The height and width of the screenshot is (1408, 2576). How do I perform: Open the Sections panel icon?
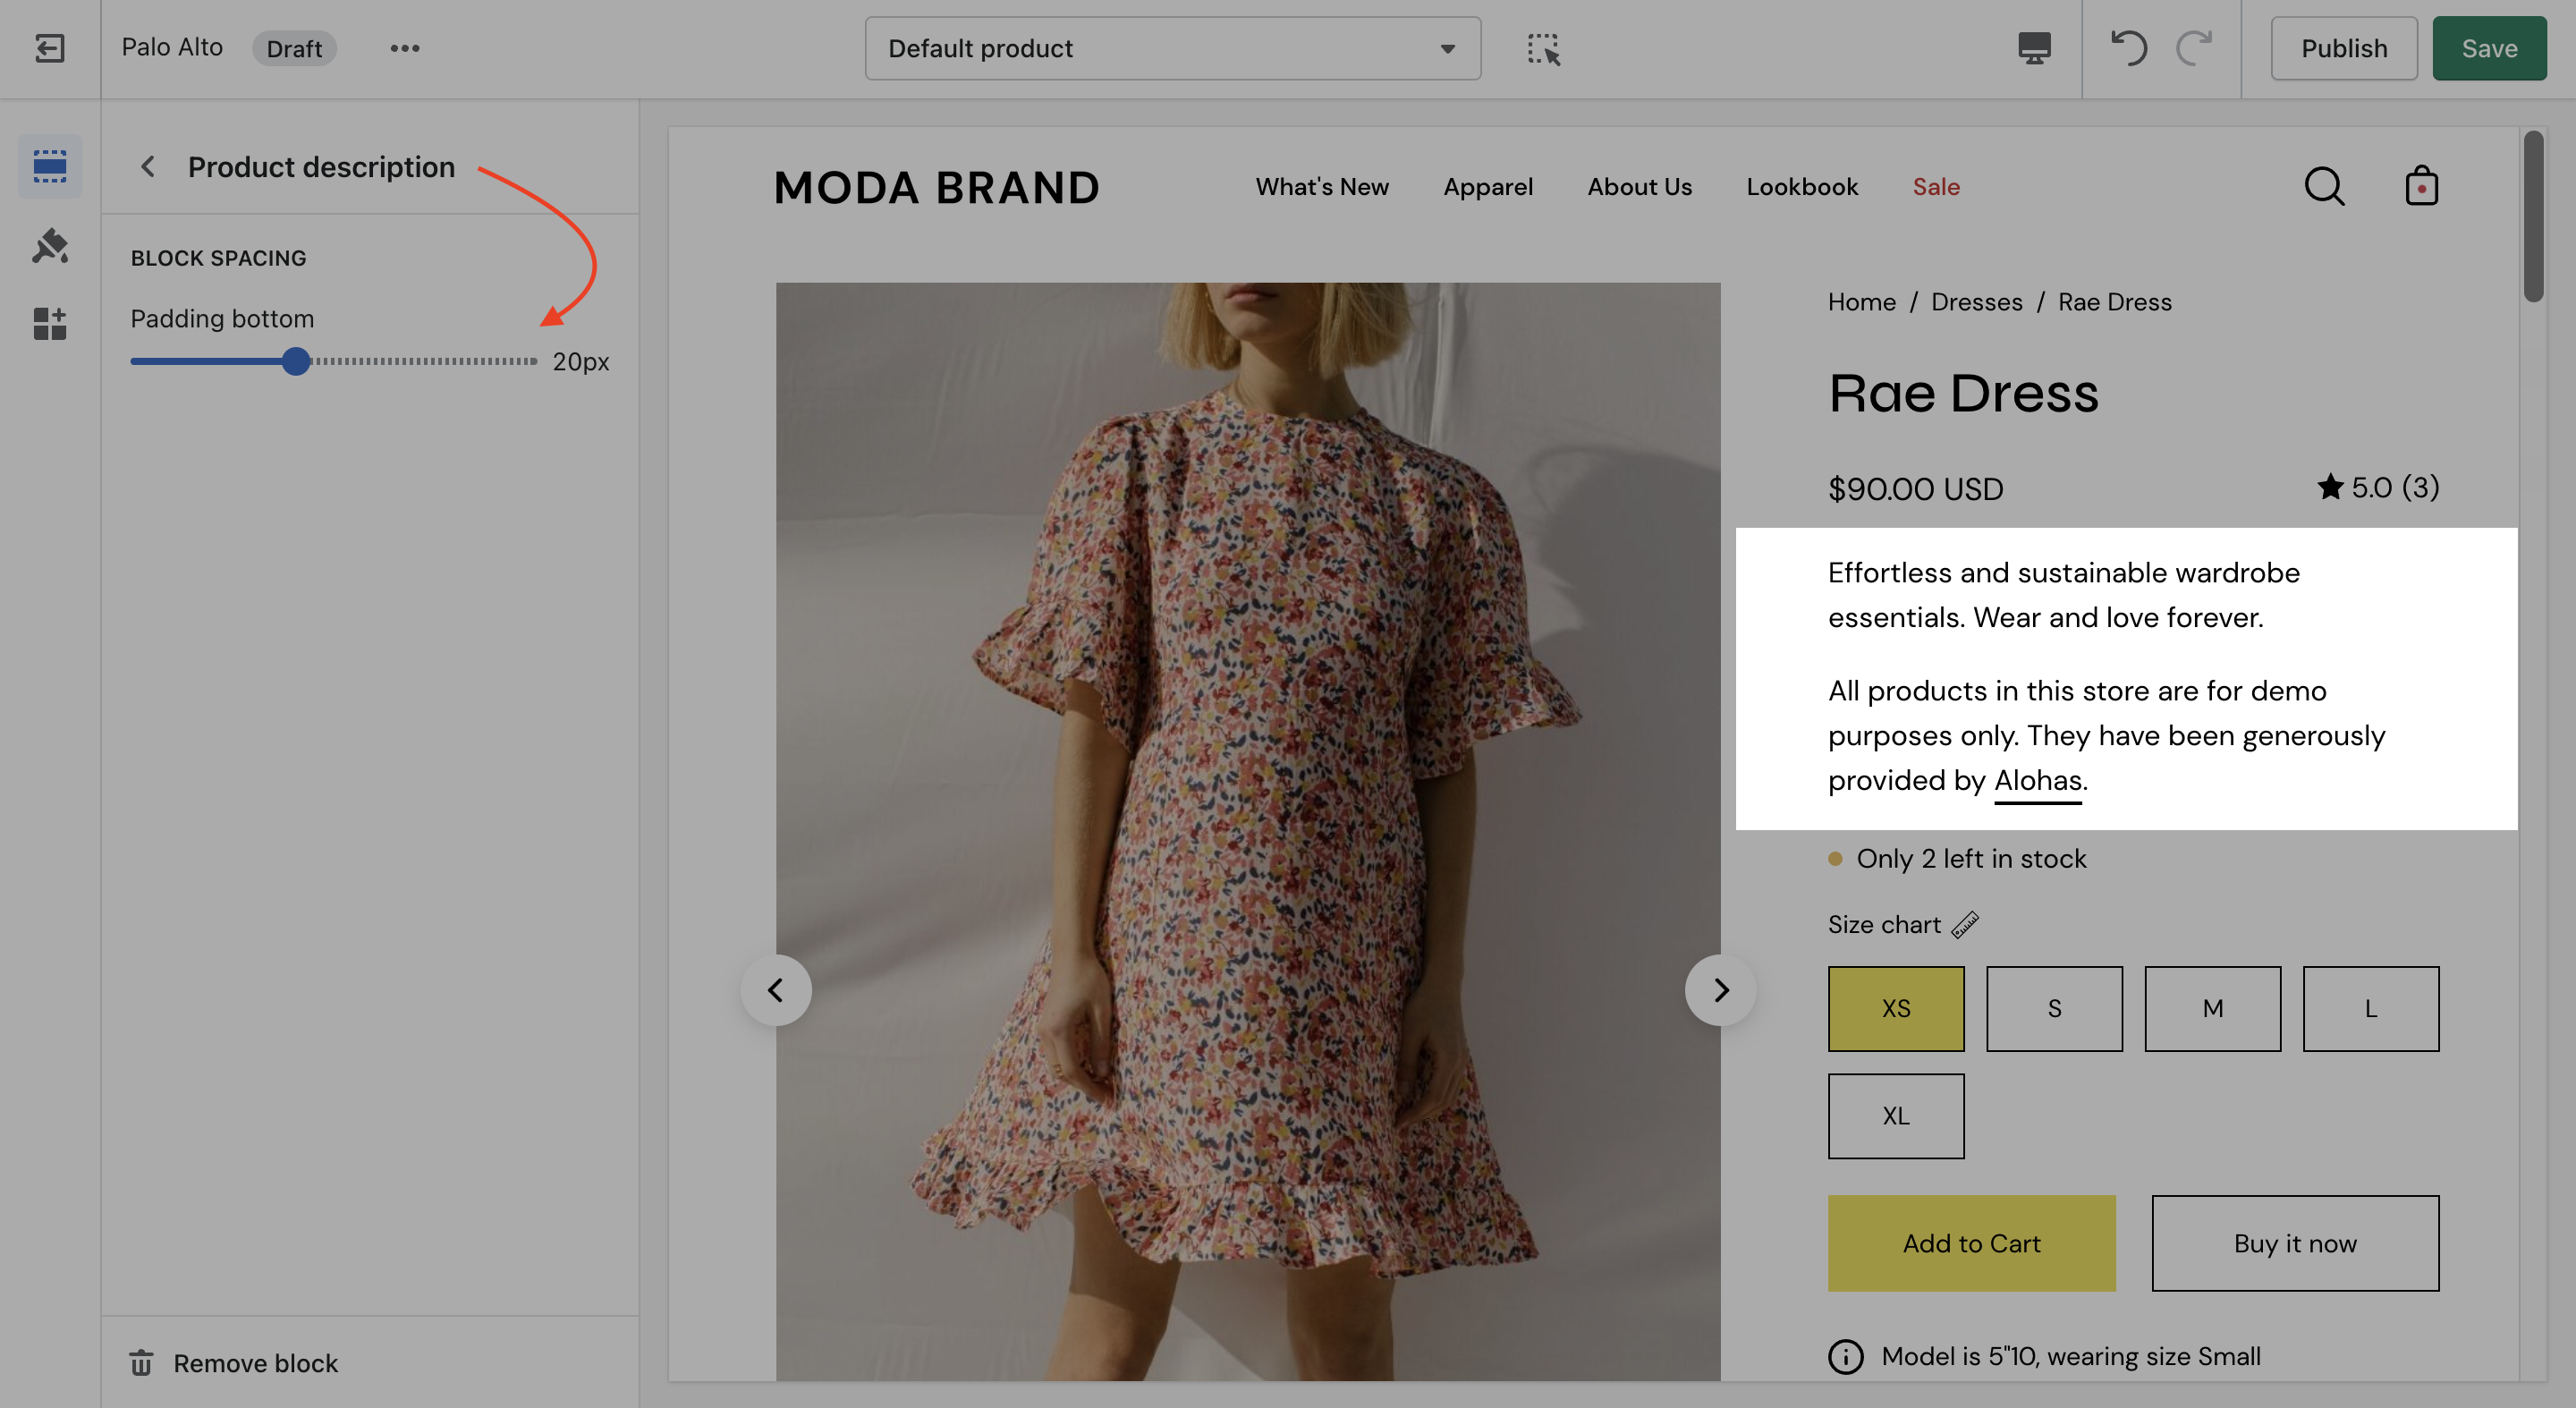point(49,166)
